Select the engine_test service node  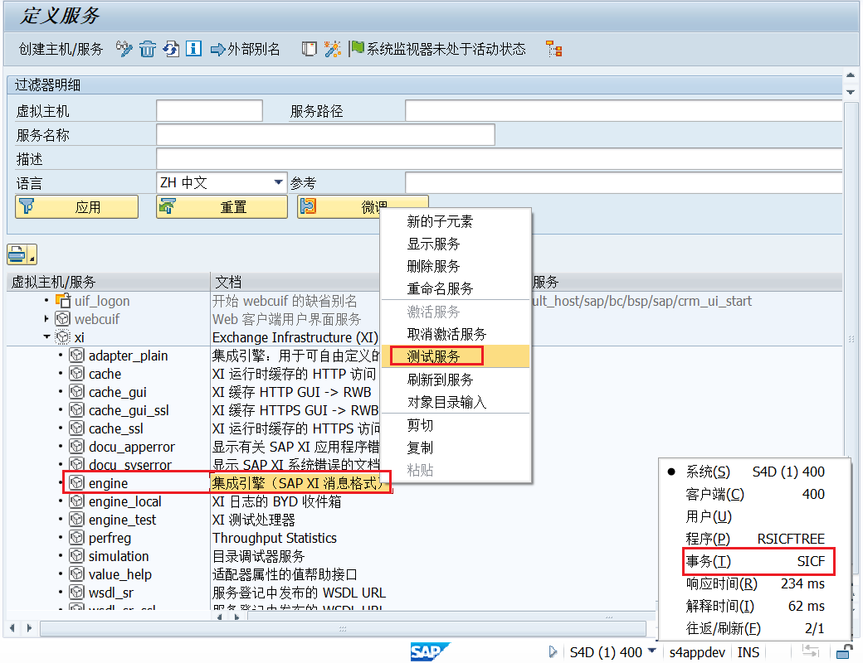click(122, 520)
